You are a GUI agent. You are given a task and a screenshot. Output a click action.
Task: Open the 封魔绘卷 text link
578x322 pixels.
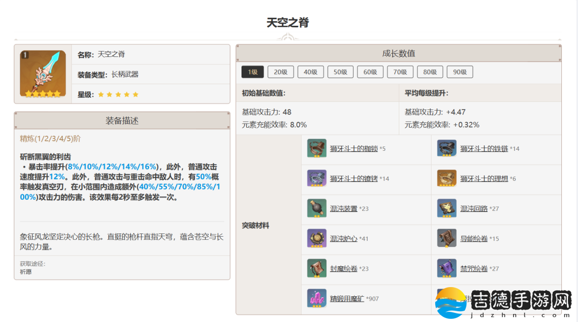343,268
